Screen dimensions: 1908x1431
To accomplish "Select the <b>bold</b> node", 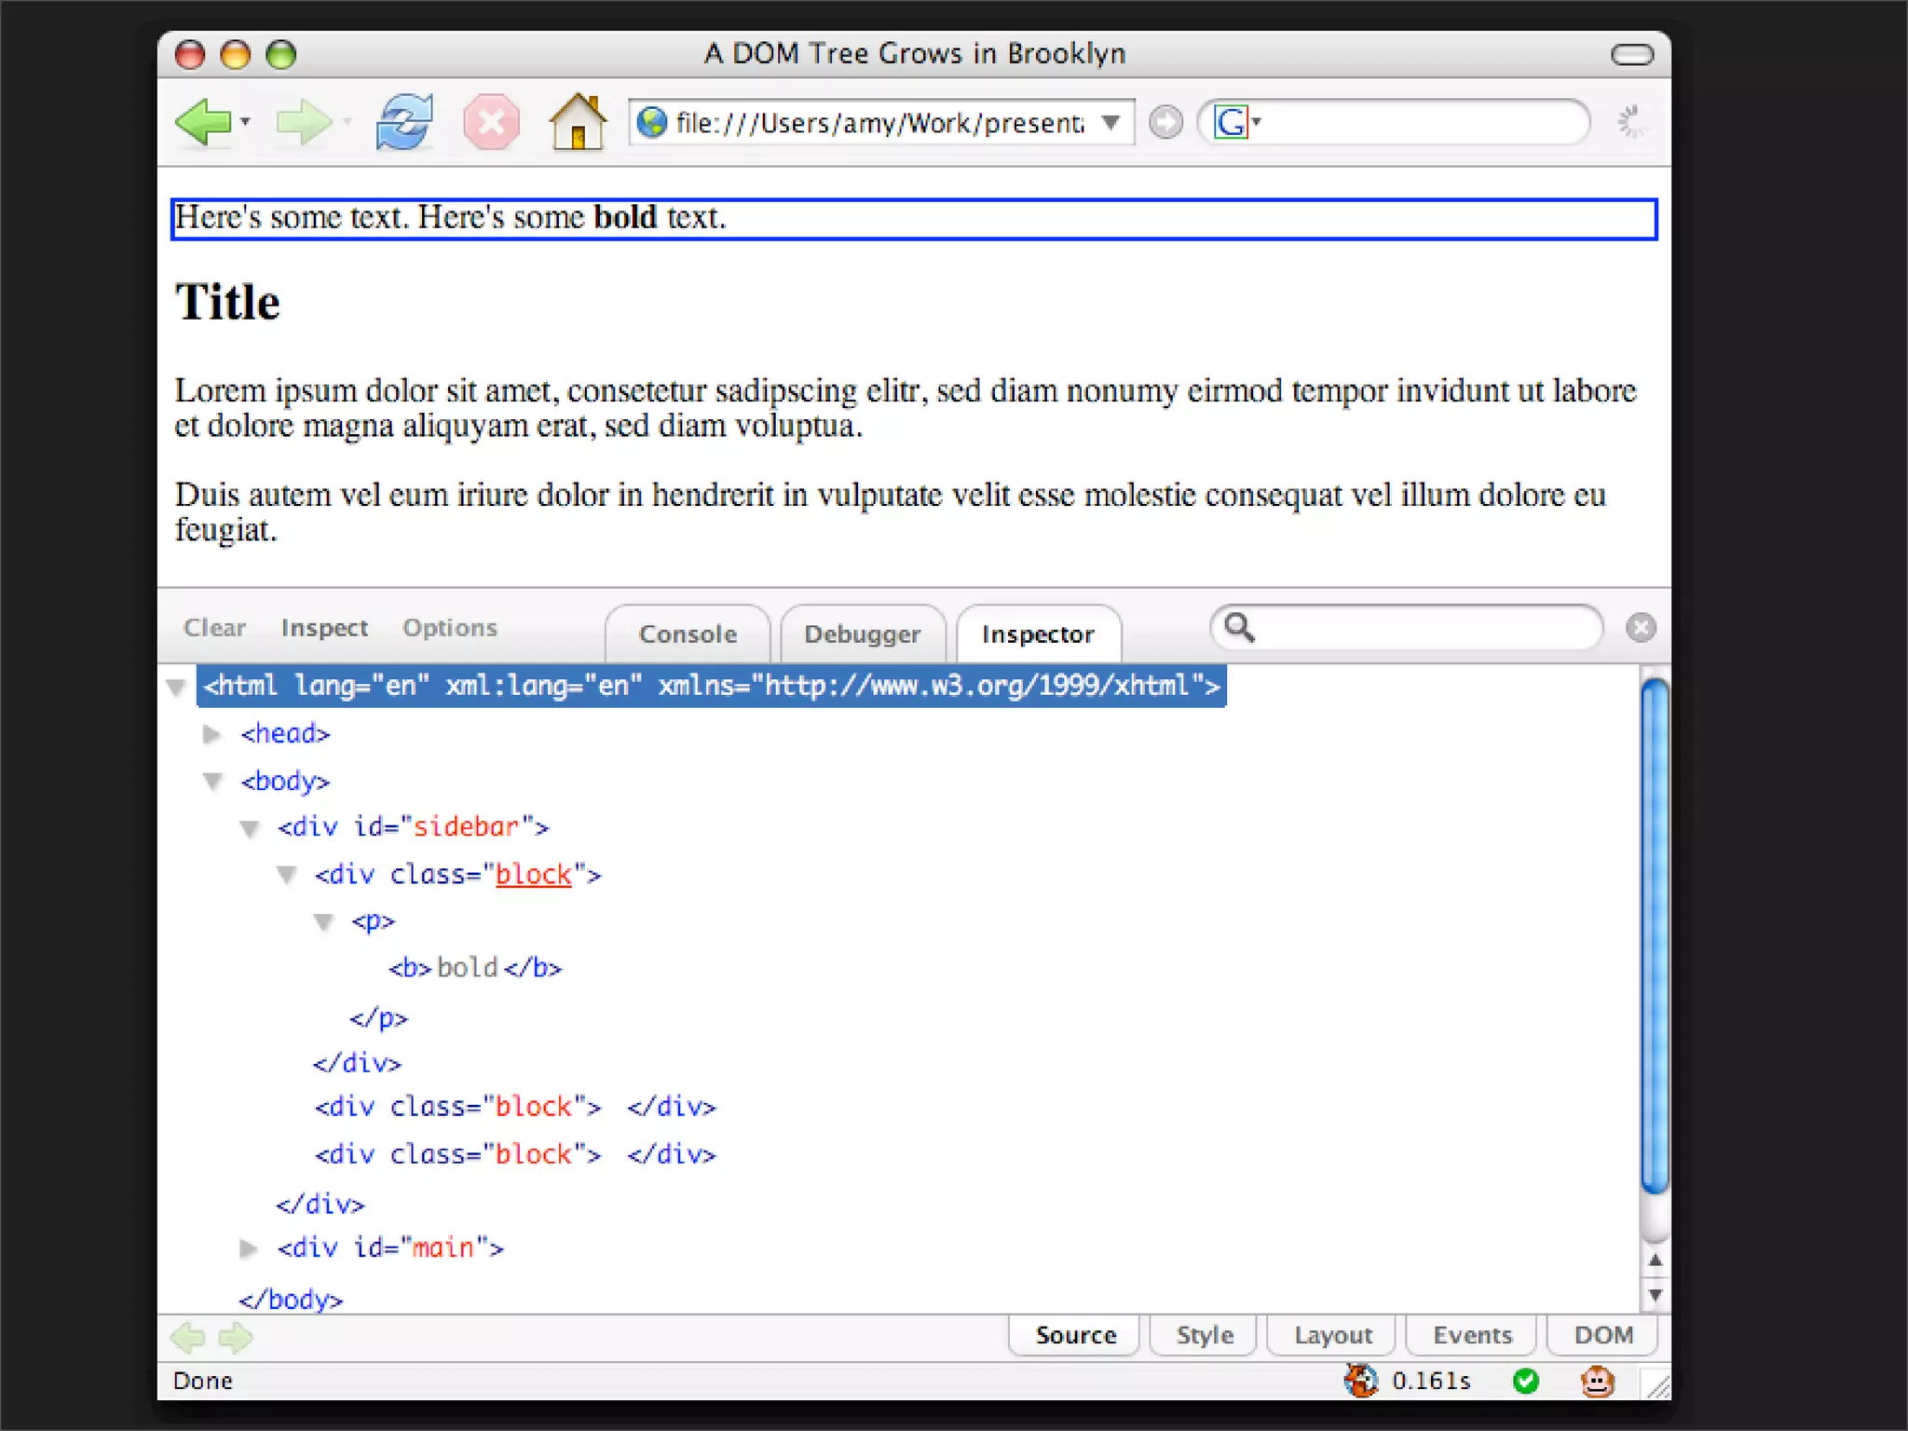I will pos(475,968).
